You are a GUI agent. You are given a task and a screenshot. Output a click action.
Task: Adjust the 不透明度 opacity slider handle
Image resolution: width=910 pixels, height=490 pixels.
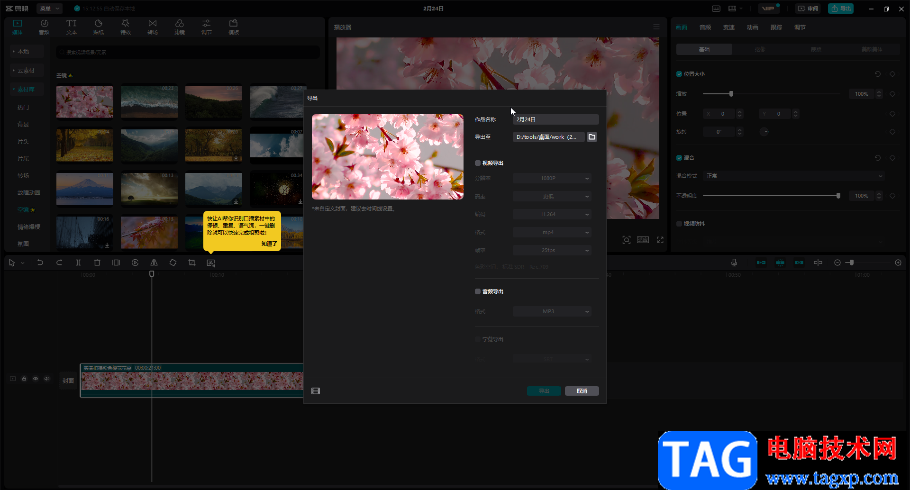point(838,196)
